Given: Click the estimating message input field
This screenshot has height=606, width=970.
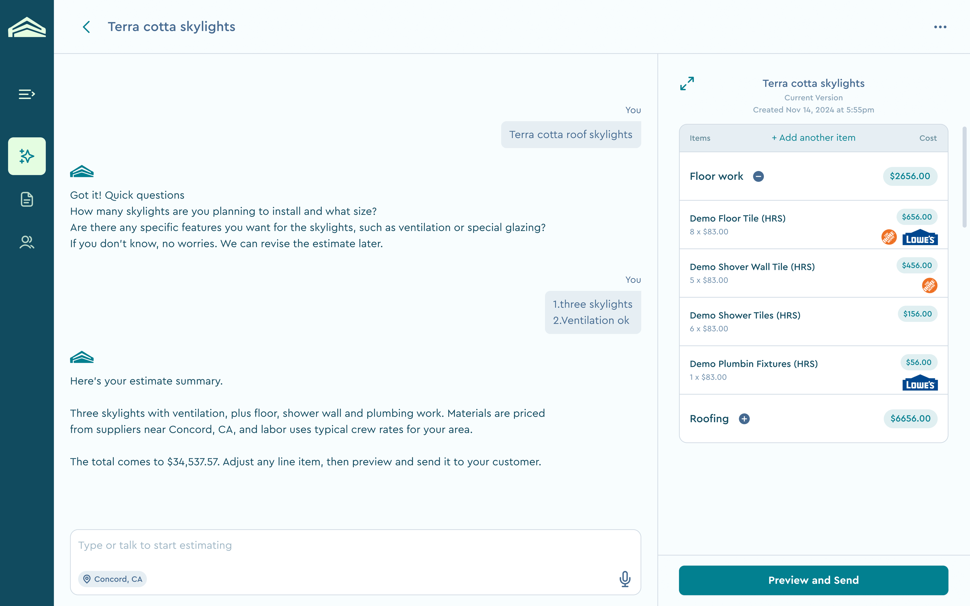Looking at the screenshot, I should (x=355, y=562).
